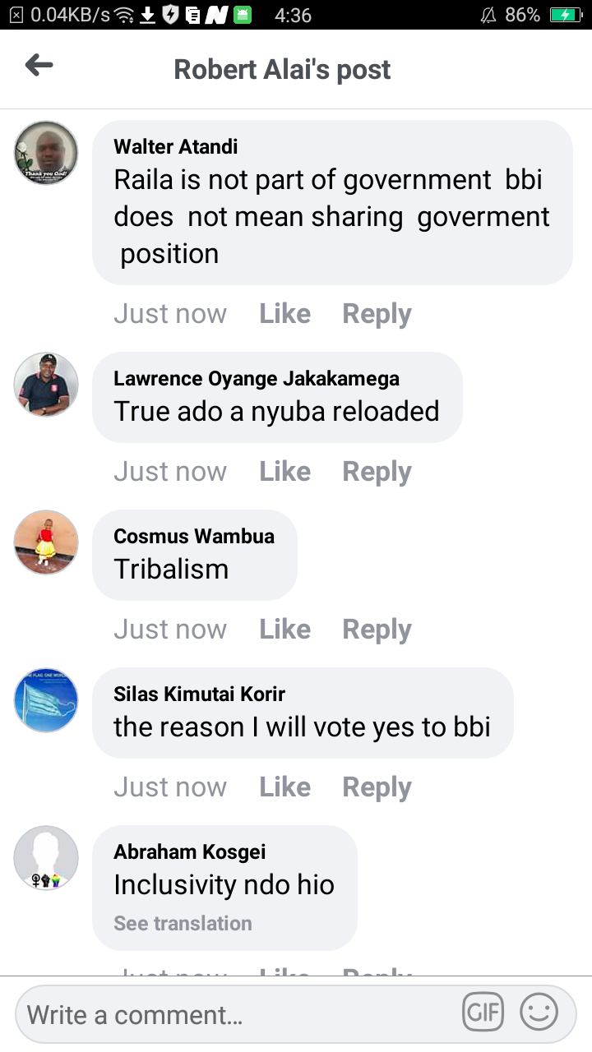The image size is (592, 1052).
Task: See translation of Abraham Kosgei's comment
Action: [x=183, y=923]
